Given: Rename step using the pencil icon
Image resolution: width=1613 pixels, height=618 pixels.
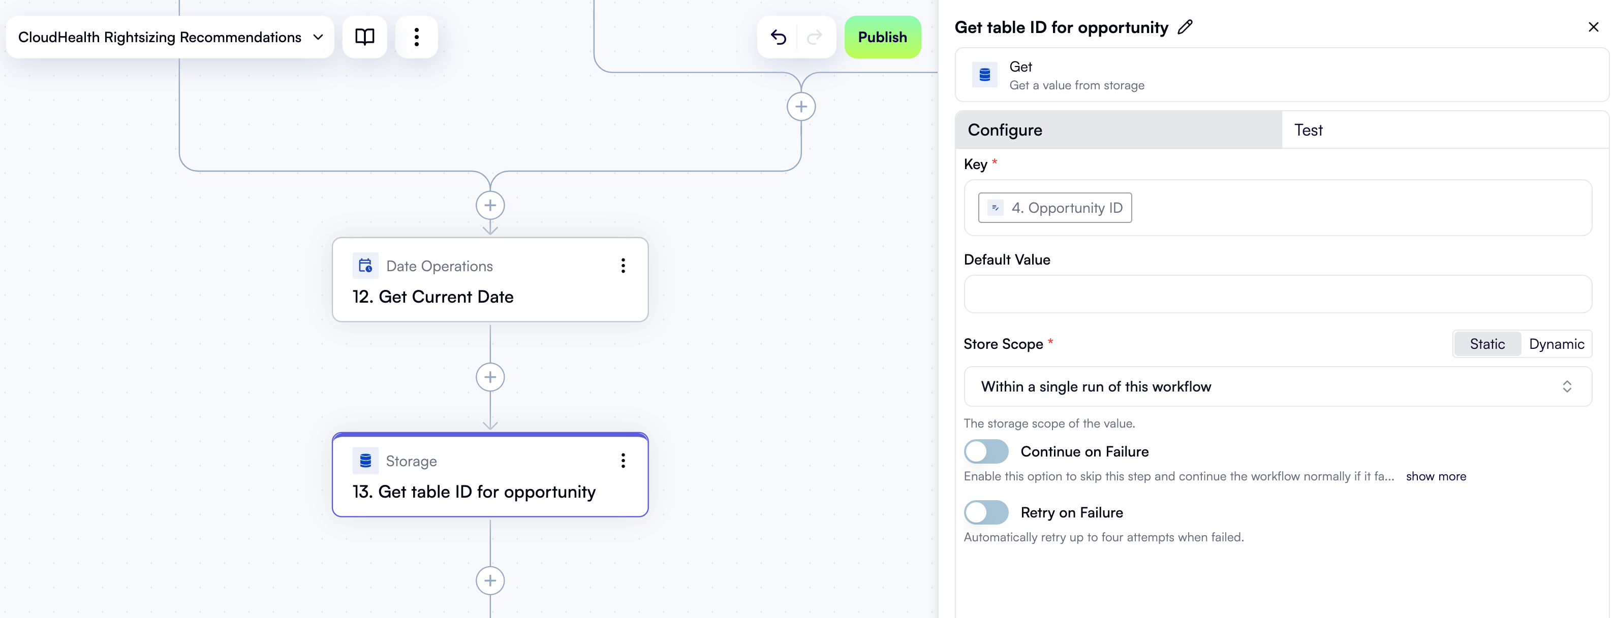Looking at the screenshot, I should [x=1184, y=27].
